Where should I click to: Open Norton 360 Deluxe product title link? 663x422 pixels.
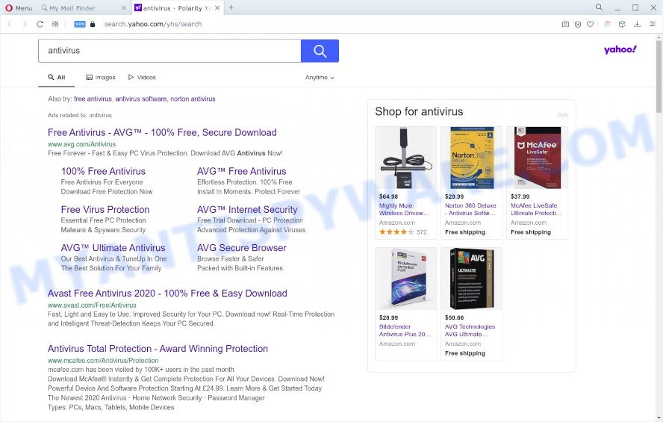(470, 209)
